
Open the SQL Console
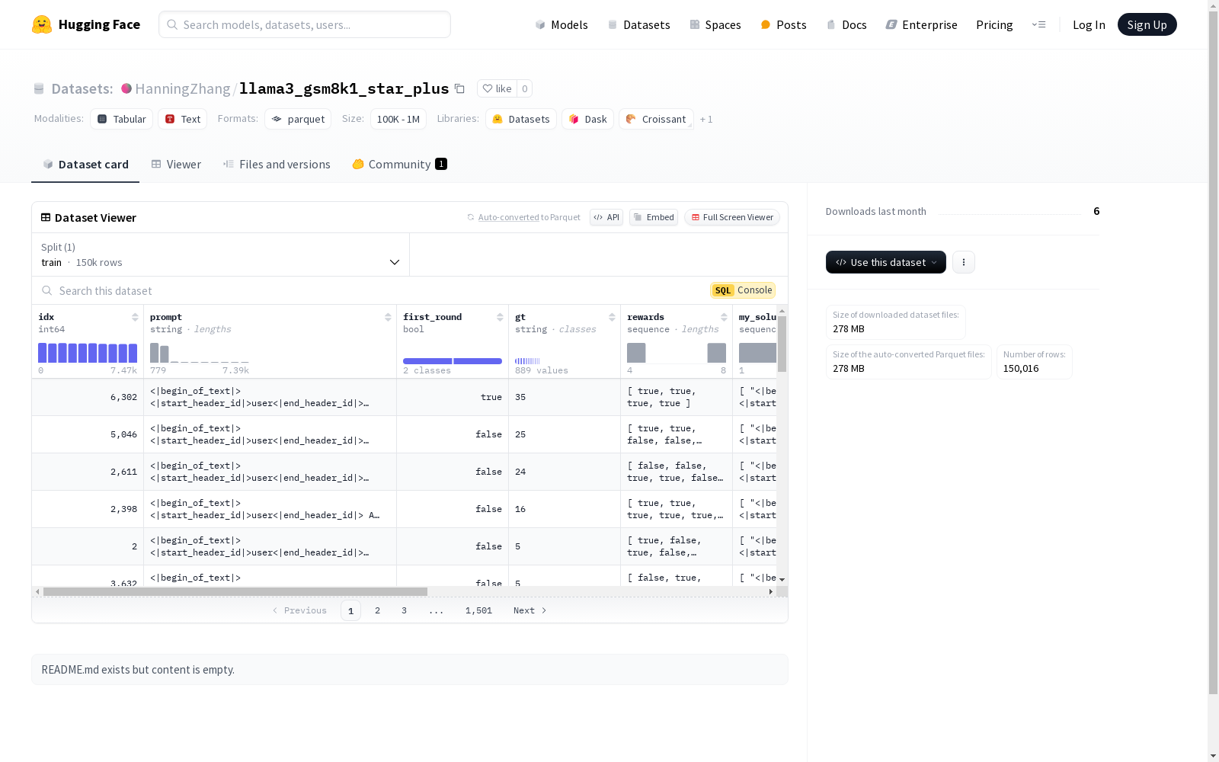click(x=743, y=290)
